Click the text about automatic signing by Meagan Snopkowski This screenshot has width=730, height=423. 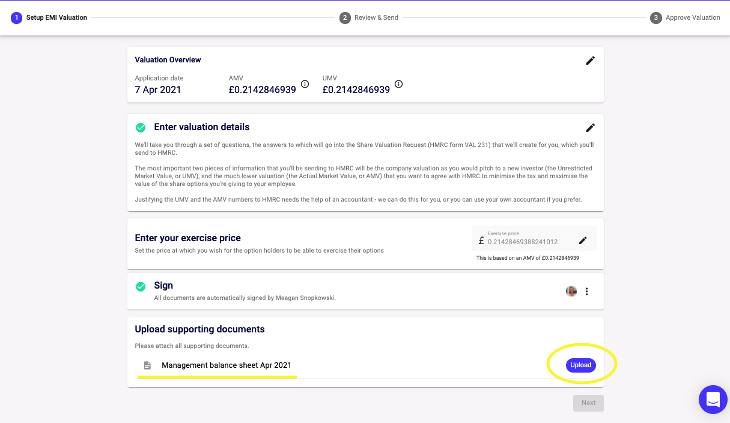click(x=245, y=298)
